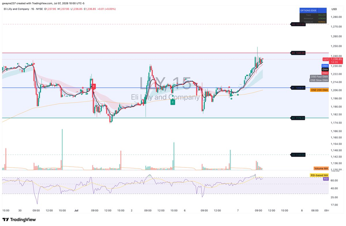The image size is (346, 226).
Task: Click 40.00 on the RSI axis
Action: pos(334,189)
